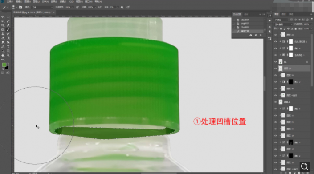Open the smoothing value arrow

tap(118, 7)
